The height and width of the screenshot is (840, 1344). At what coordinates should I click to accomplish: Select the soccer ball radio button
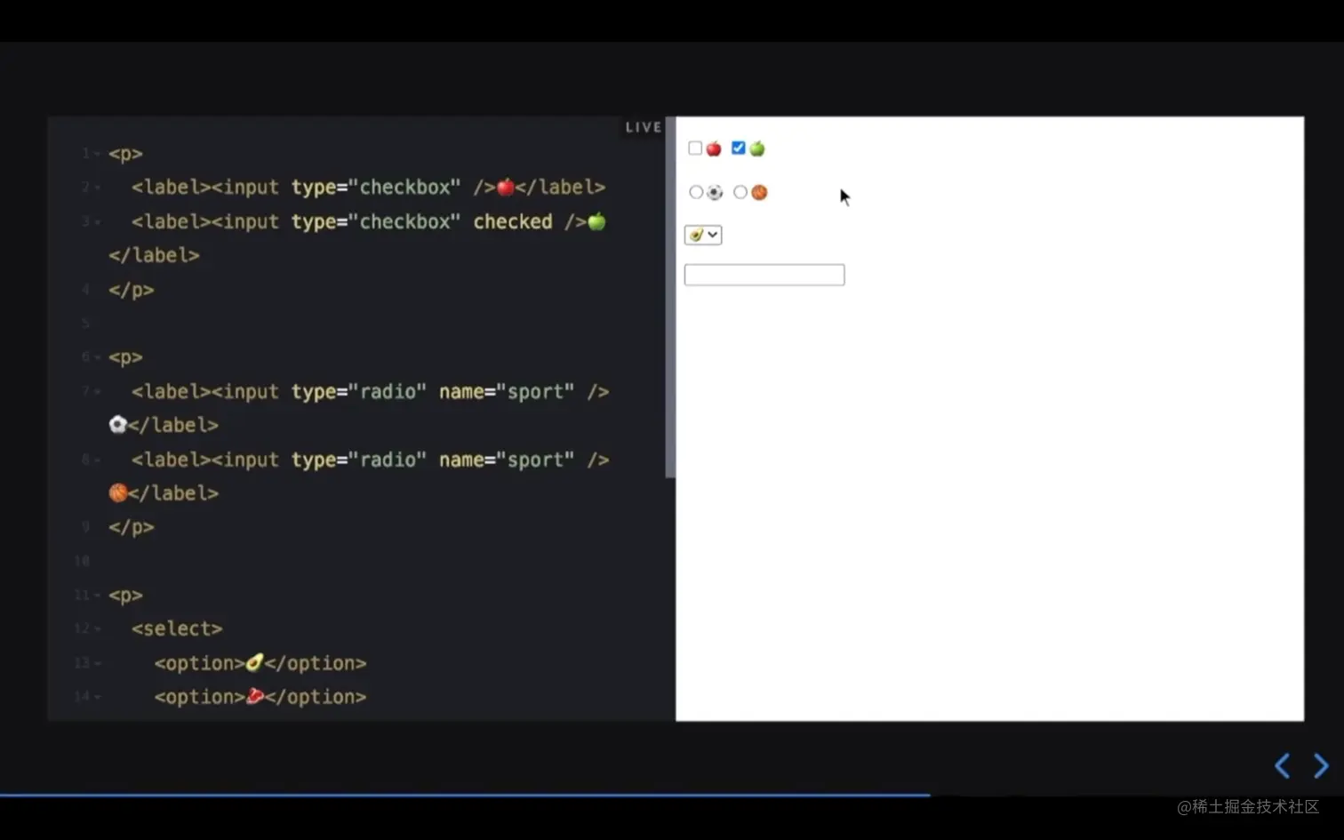[x=696, y=192]
